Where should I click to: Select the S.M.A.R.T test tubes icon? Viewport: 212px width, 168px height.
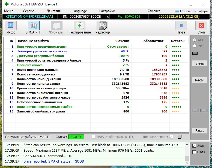pos(34,26)
